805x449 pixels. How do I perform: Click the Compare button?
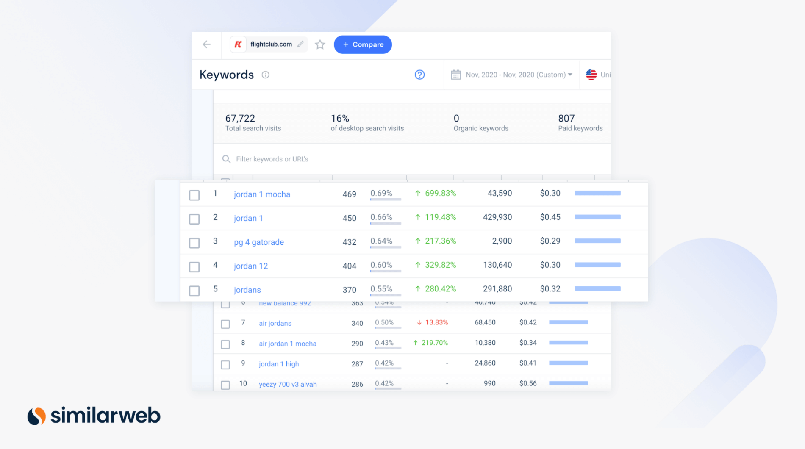(363, 44)
